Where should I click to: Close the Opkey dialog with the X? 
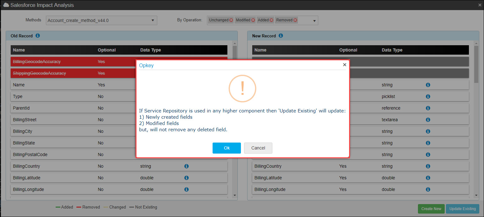[x=344, y=65]
